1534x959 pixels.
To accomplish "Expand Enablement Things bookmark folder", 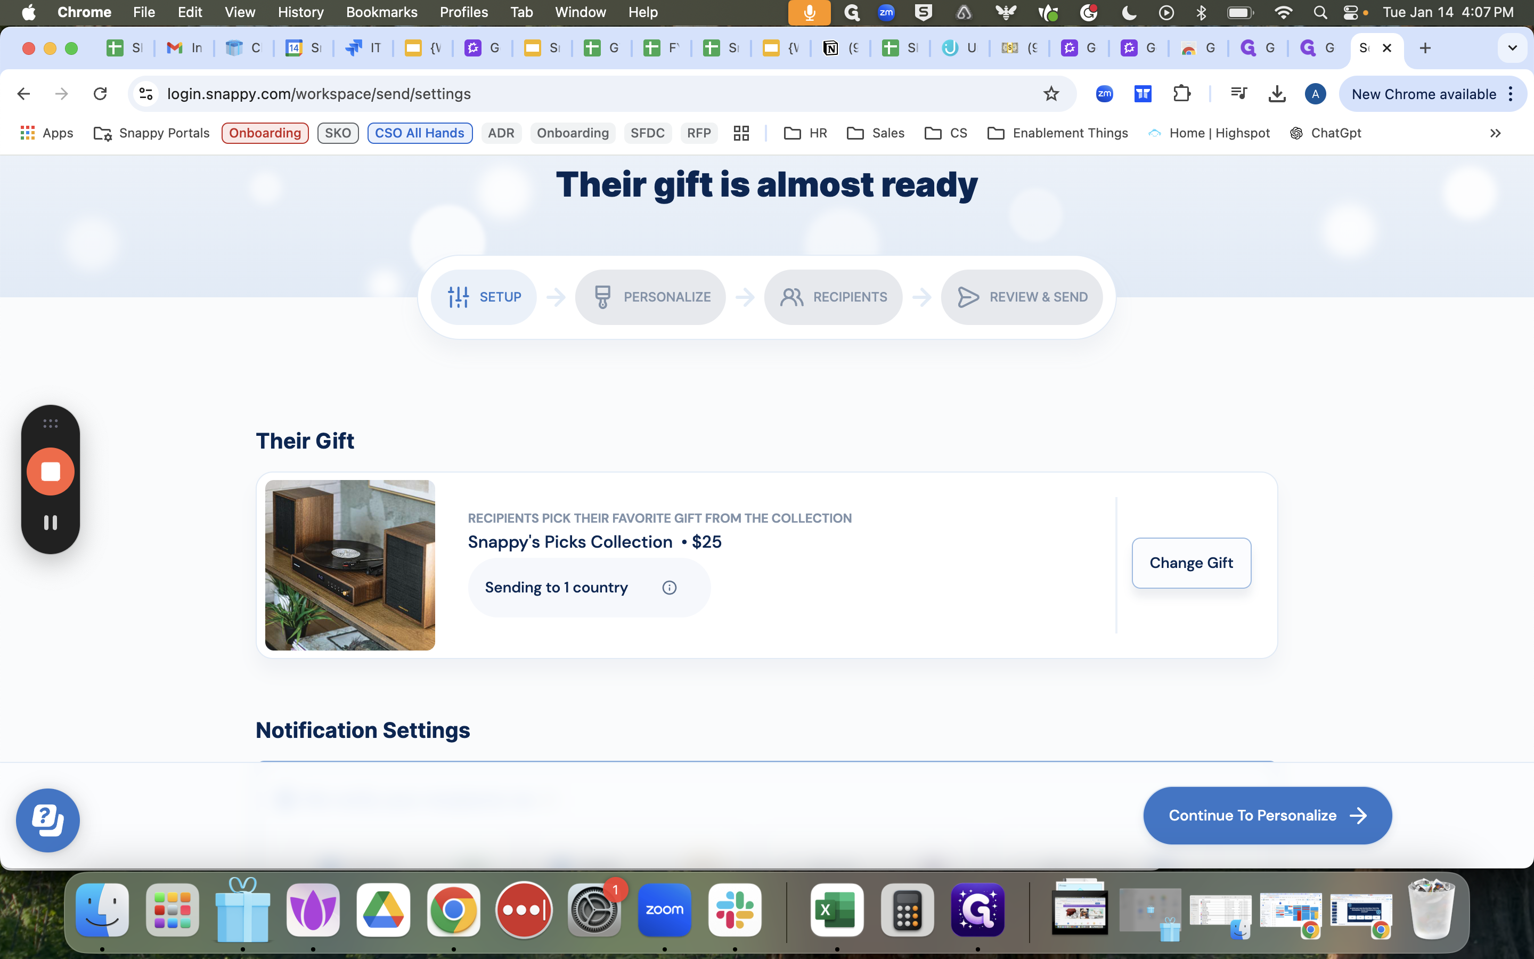I will pos(1058,133).
